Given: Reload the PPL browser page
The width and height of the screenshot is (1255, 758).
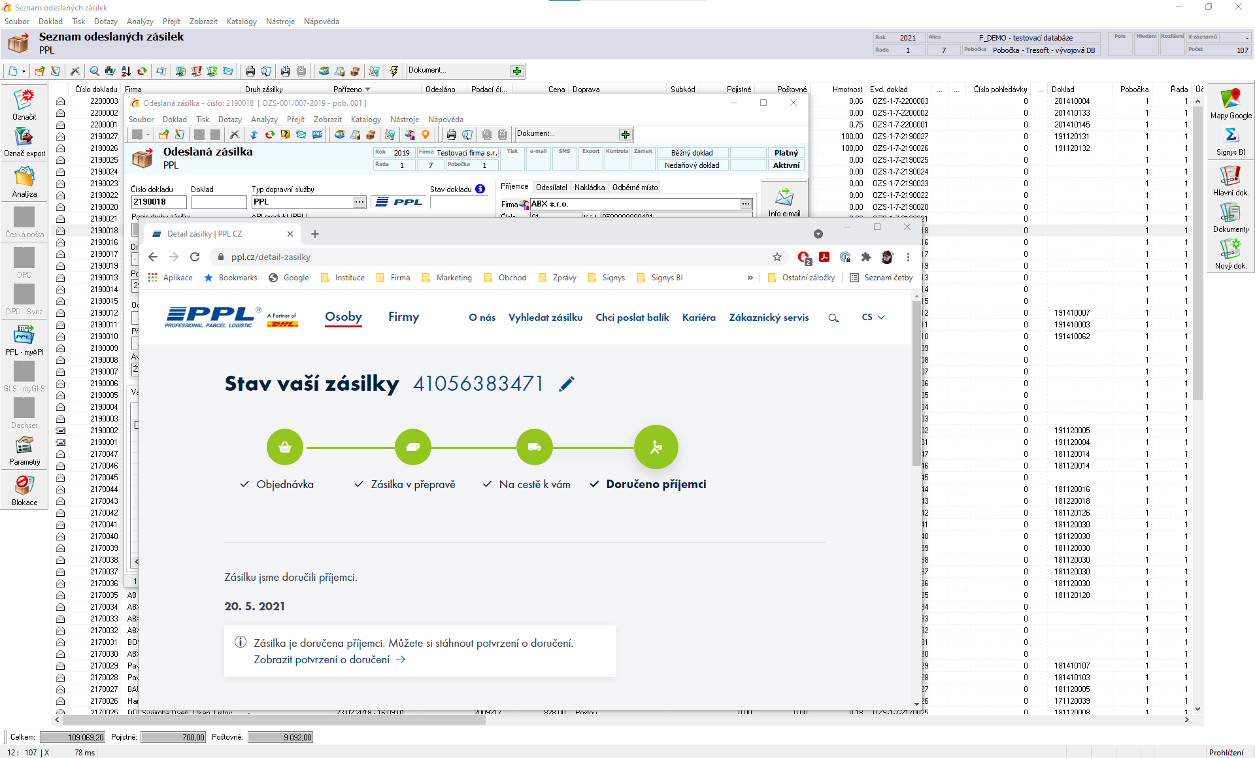Looking at the screenshot, I should coord(195,257).
